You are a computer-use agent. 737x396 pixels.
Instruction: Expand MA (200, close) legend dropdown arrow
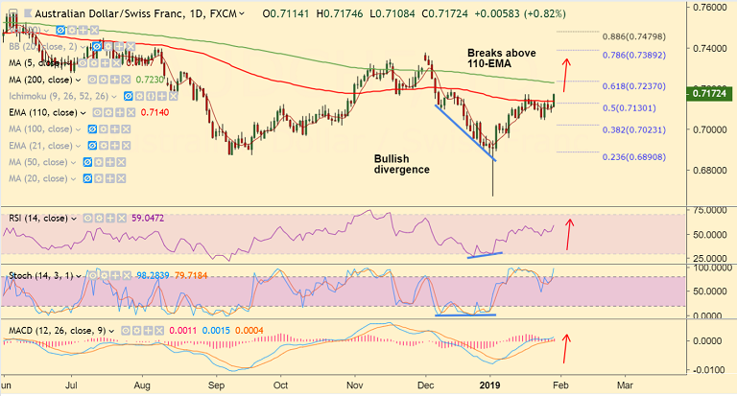point(78,81)
